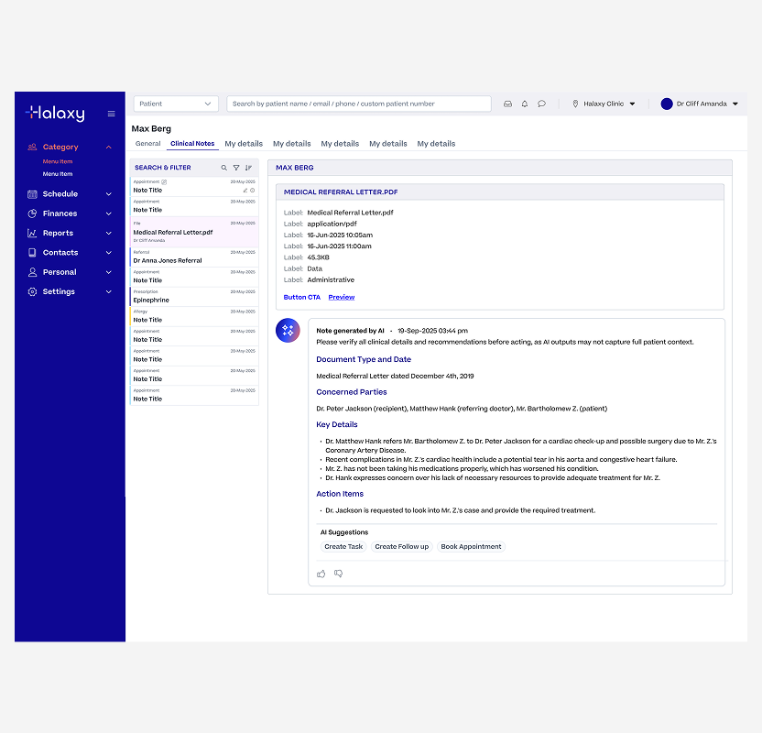
Task: Open the inbox tray icon
Action: pyautogui.click(x=507, y=104)
